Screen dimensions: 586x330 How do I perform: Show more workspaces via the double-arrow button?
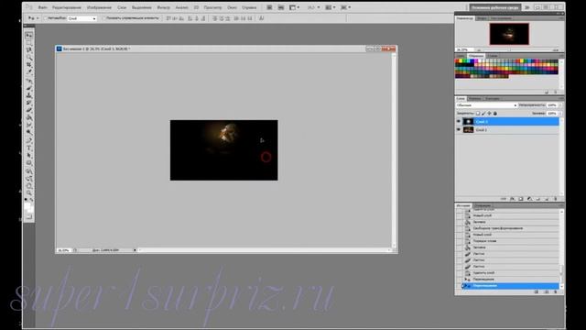tap(527, 7)
